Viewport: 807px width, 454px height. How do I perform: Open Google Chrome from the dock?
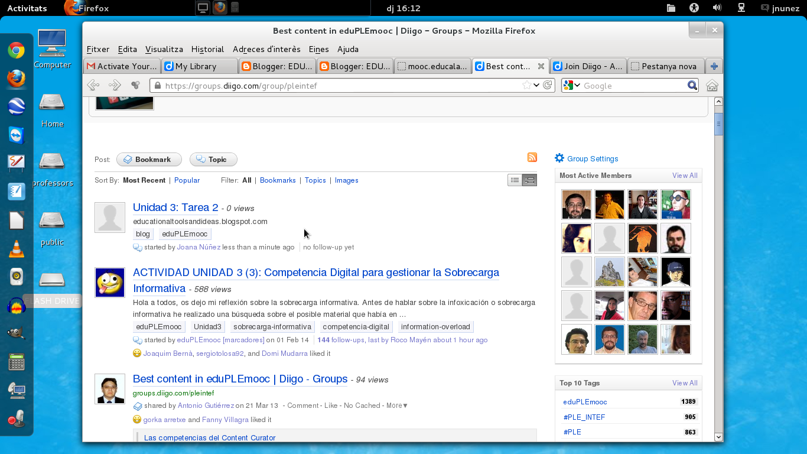point(17,51)
